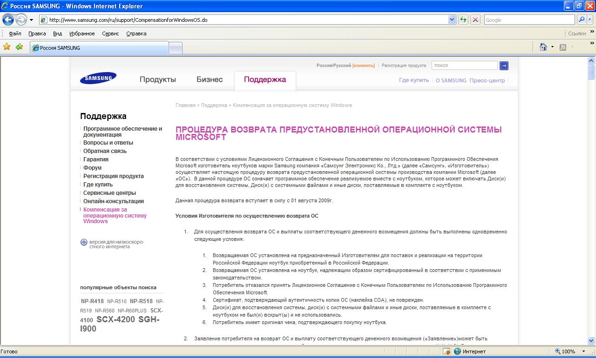The height and width of the screenshot is (358, 596).
Task: Select the Россия SAMSUNG tab
Action: click(x=99, y=48)
